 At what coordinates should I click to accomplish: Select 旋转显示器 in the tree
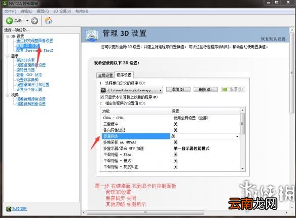(x=25, y=70)
